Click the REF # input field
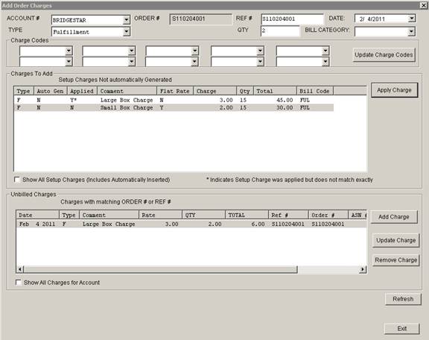 292,19
